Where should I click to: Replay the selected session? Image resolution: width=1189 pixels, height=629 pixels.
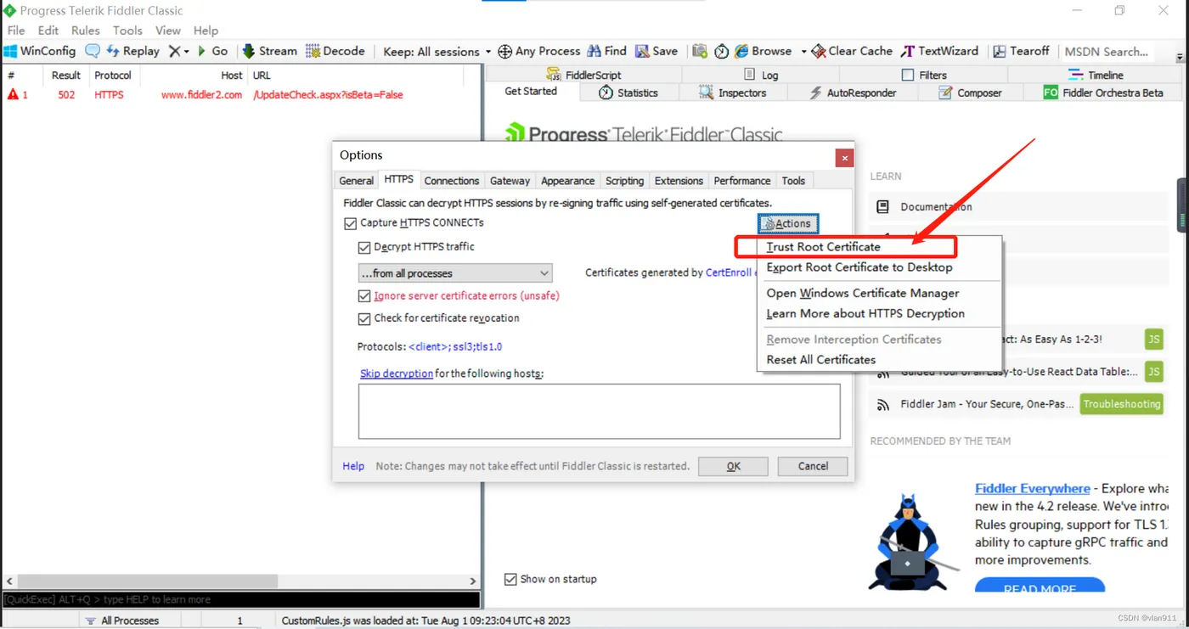(x=132, y=51)
